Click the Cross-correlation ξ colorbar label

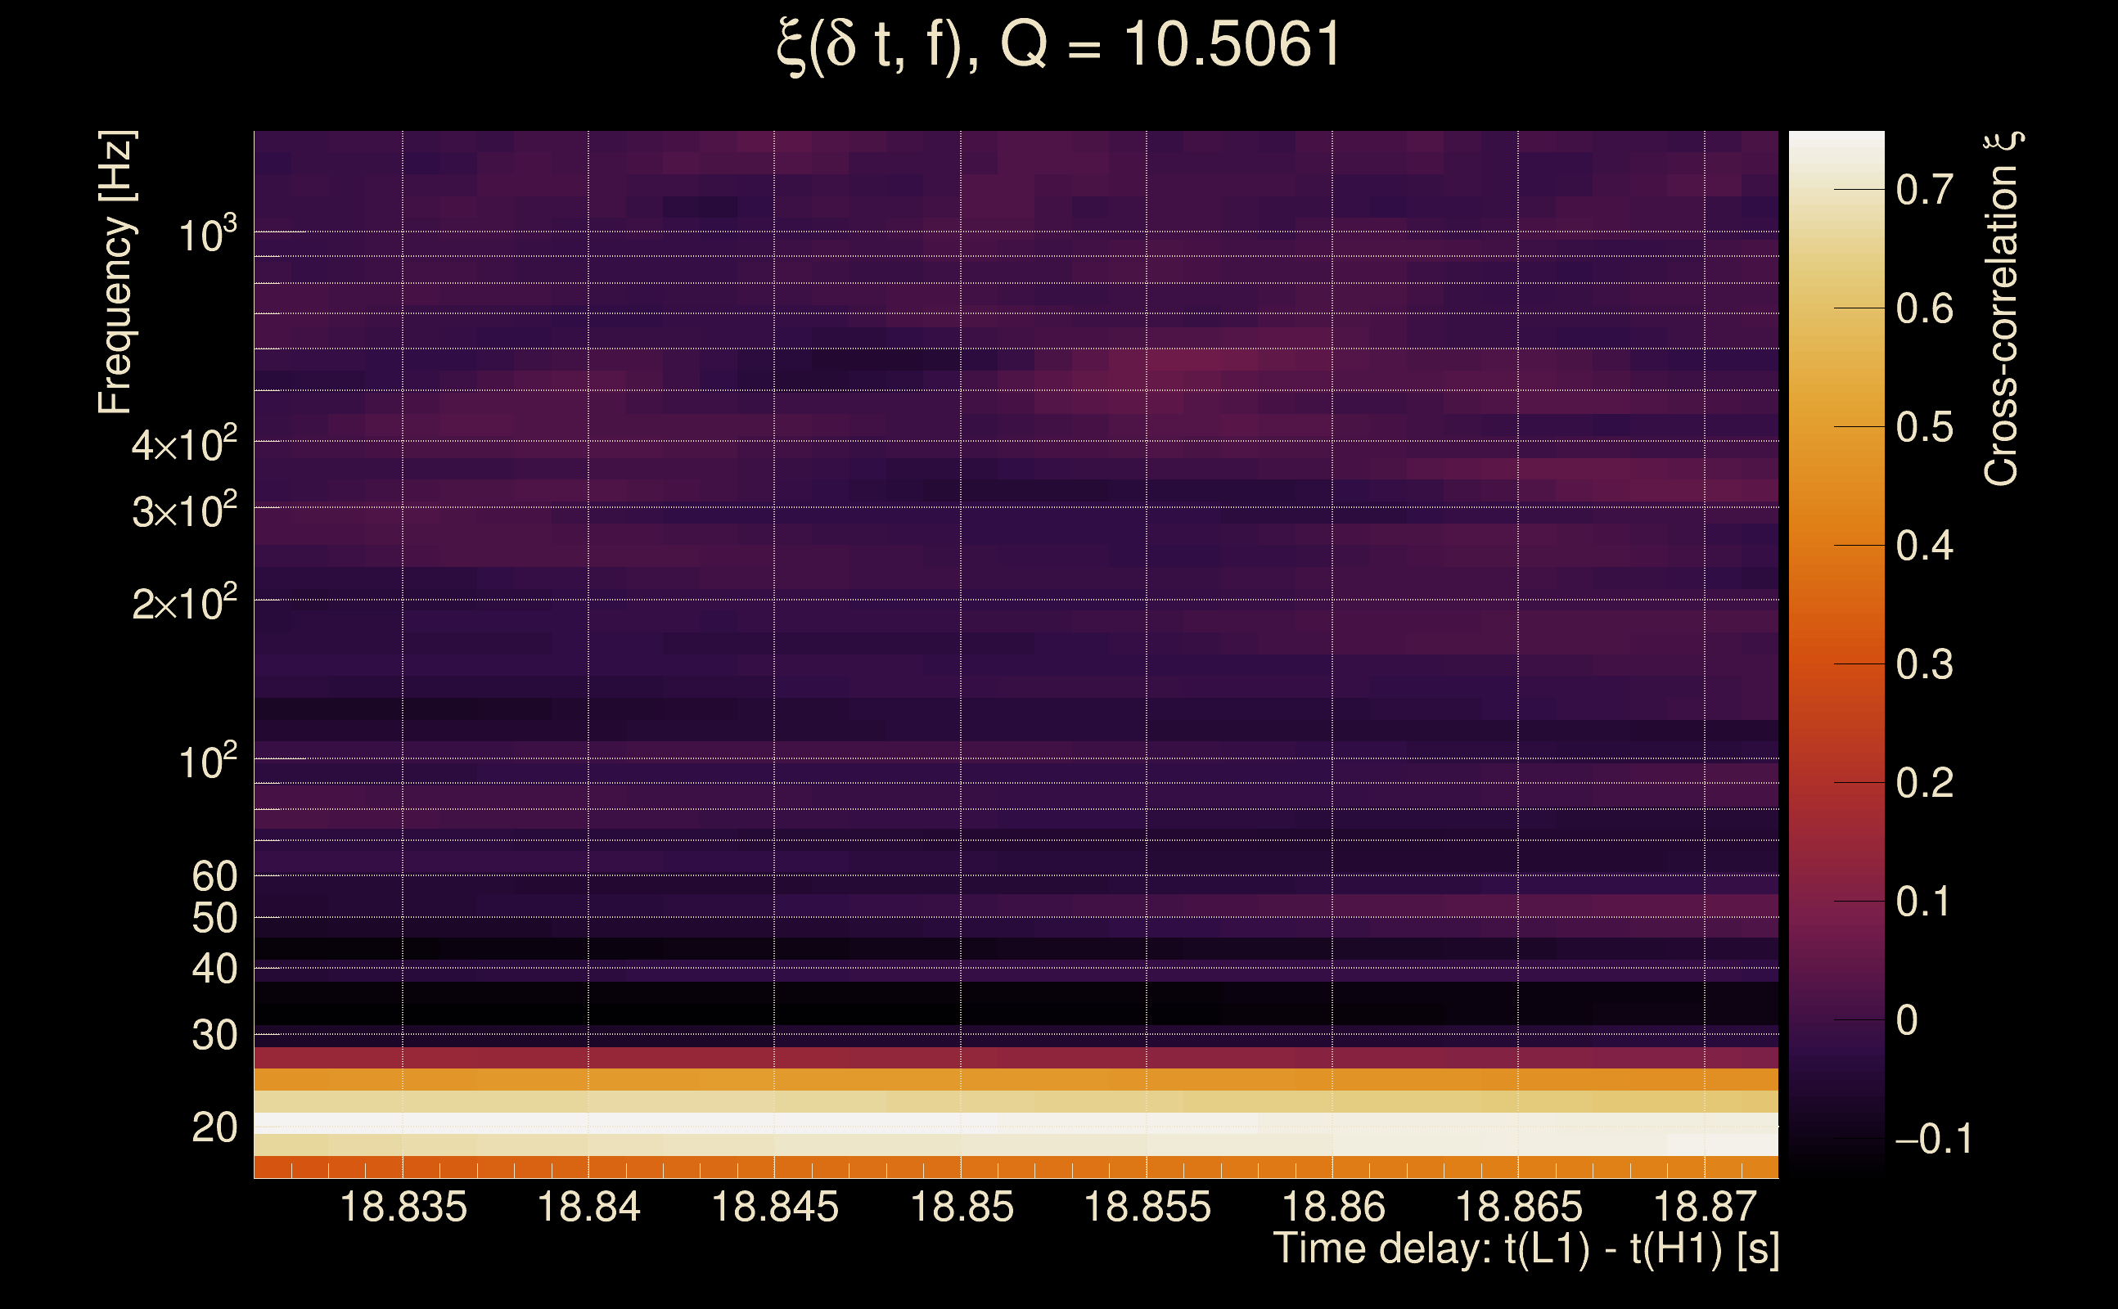2002,308
